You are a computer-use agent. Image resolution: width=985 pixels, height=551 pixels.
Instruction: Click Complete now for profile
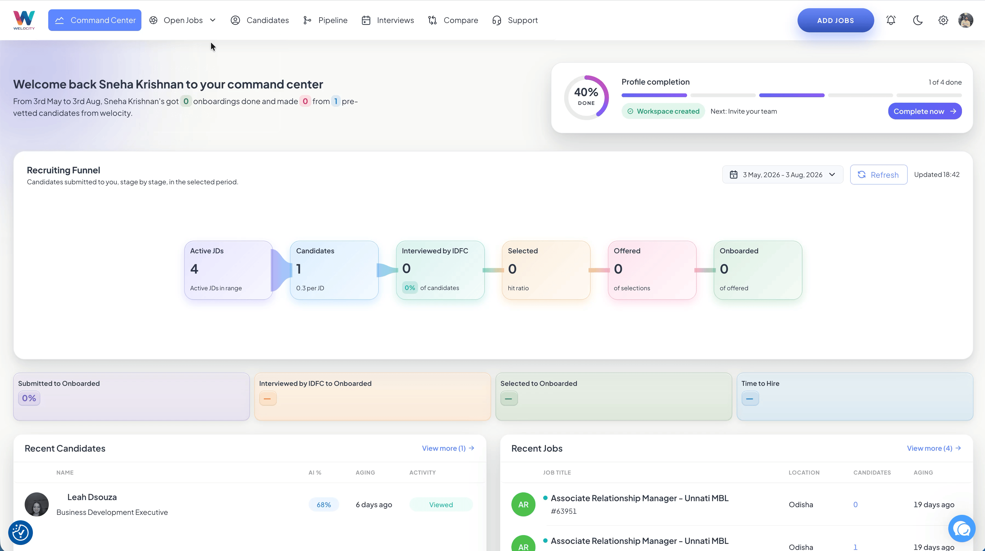click(925, 111)
